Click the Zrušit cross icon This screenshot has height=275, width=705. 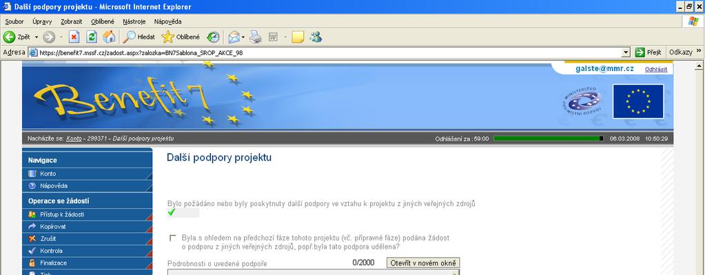click(x=32, y=238)
